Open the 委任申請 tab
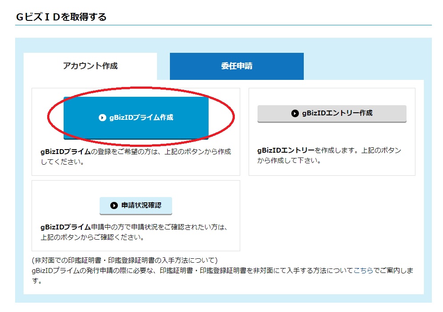 coord(237,66)
